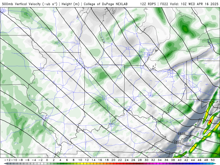Click the "Height (m)" header label
Viewport: 220px width, 165px height.
pyautogui.click(x=70, y=4)
